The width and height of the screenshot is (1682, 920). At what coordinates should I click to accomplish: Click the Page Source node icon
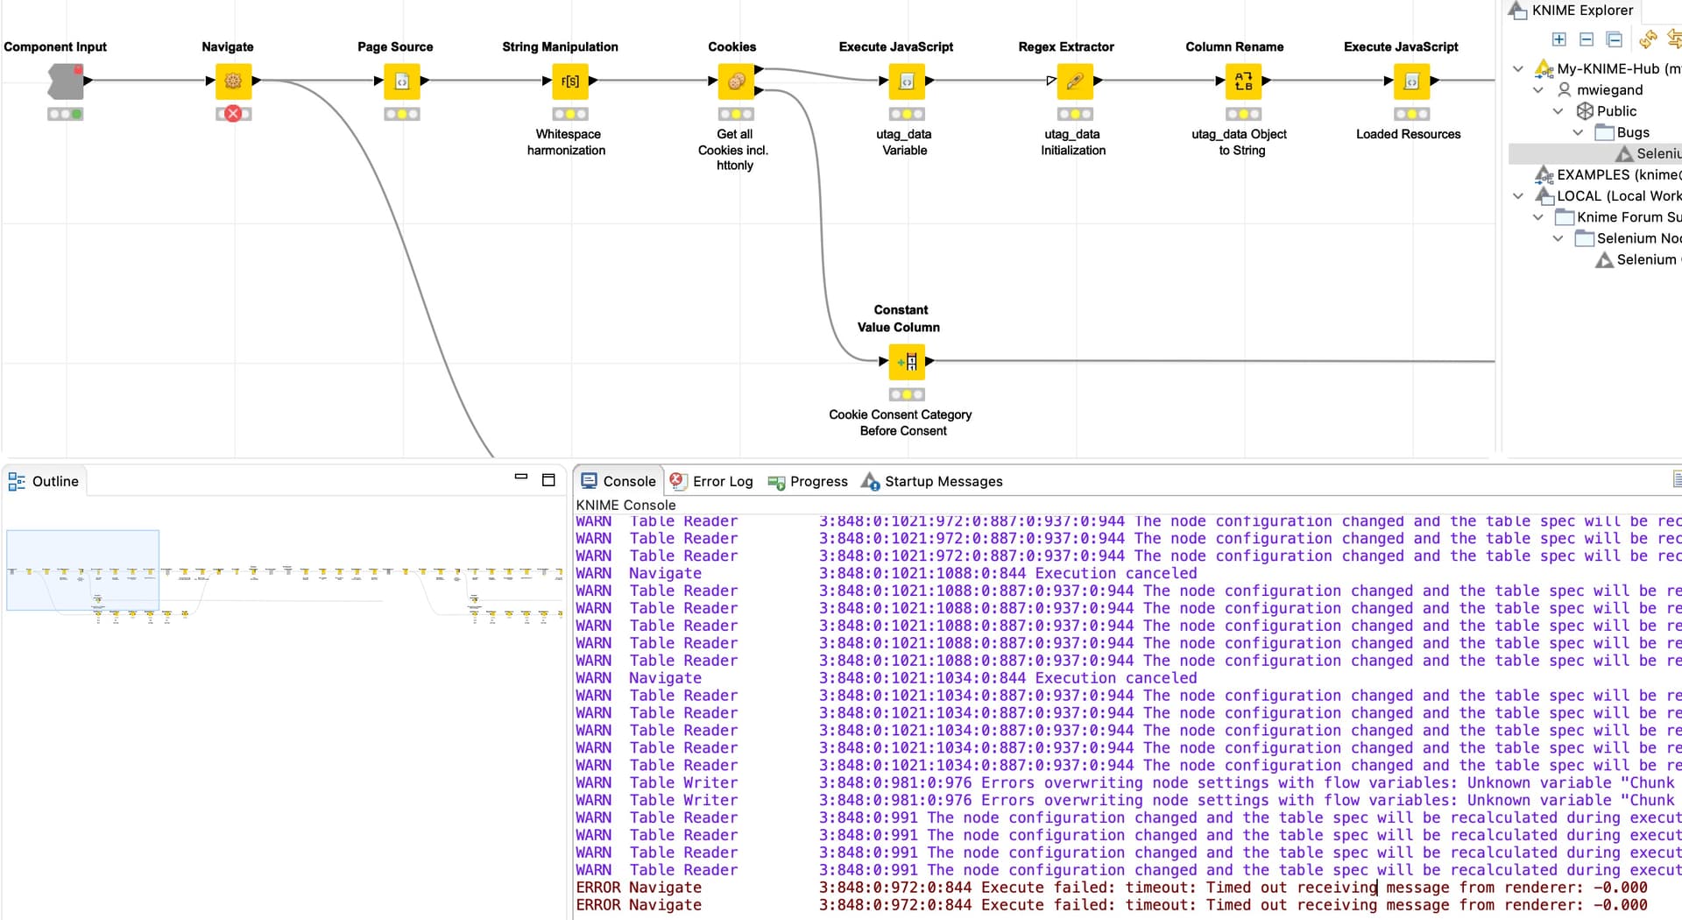click(x=402, y=81)
